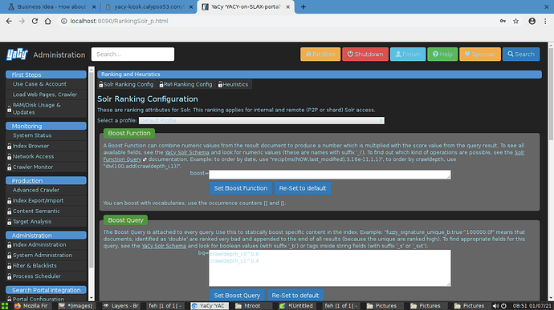This screenshot has width=554, height=310.
Task: Click the boost= text field
Action: click(x=330, y=175)
